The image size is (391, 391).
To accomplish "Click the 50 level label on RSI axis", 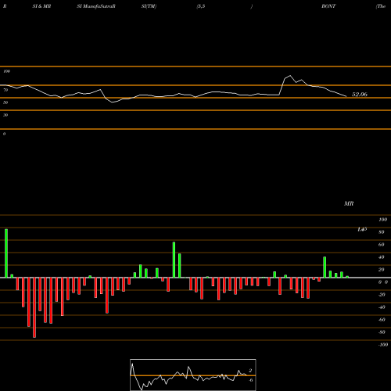I will coord(5,102).
